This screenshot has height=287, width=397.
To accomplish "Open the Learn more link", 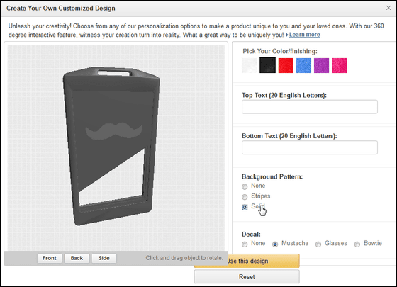I will (305, 35).
